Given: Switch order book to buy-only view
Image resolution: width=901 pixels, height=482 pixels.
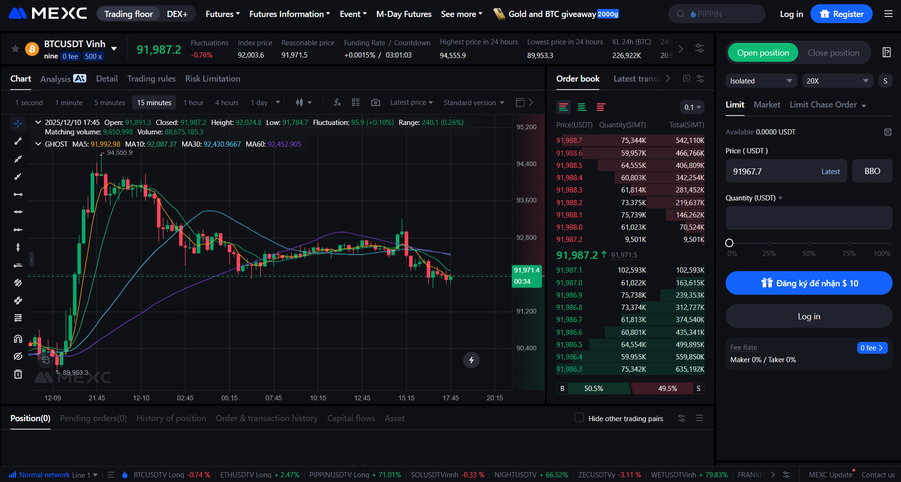Looking at the screenshot, I should pyautogui.click(x=582, y=107).
